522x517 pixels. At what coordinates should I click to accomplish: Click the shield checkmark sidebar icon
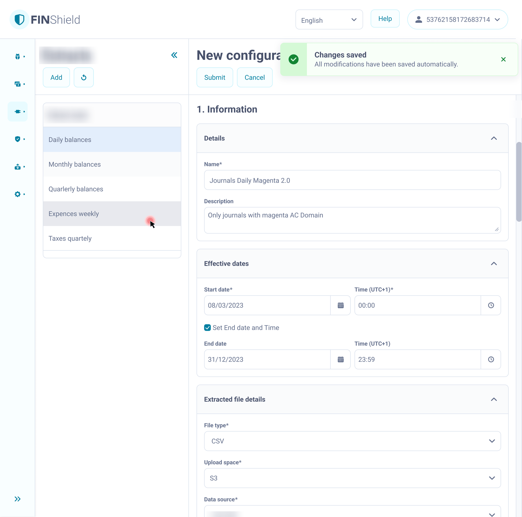click(18, 139)
